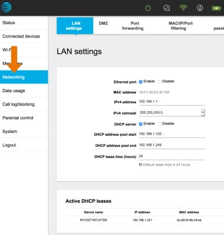Open the info icon in header

200,8
